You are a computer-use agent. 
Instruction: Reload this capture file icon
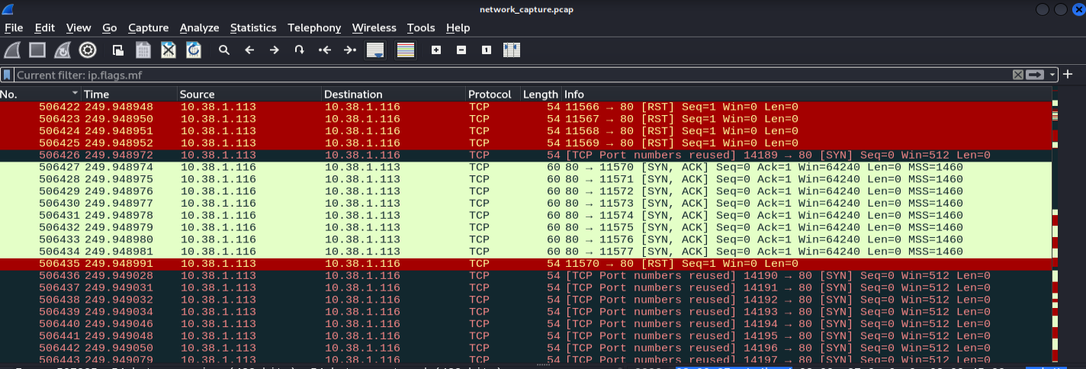tap(194, 50)
